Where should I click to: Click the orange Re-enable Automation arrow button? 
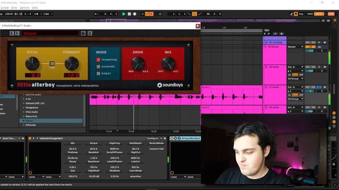(151, 14)
